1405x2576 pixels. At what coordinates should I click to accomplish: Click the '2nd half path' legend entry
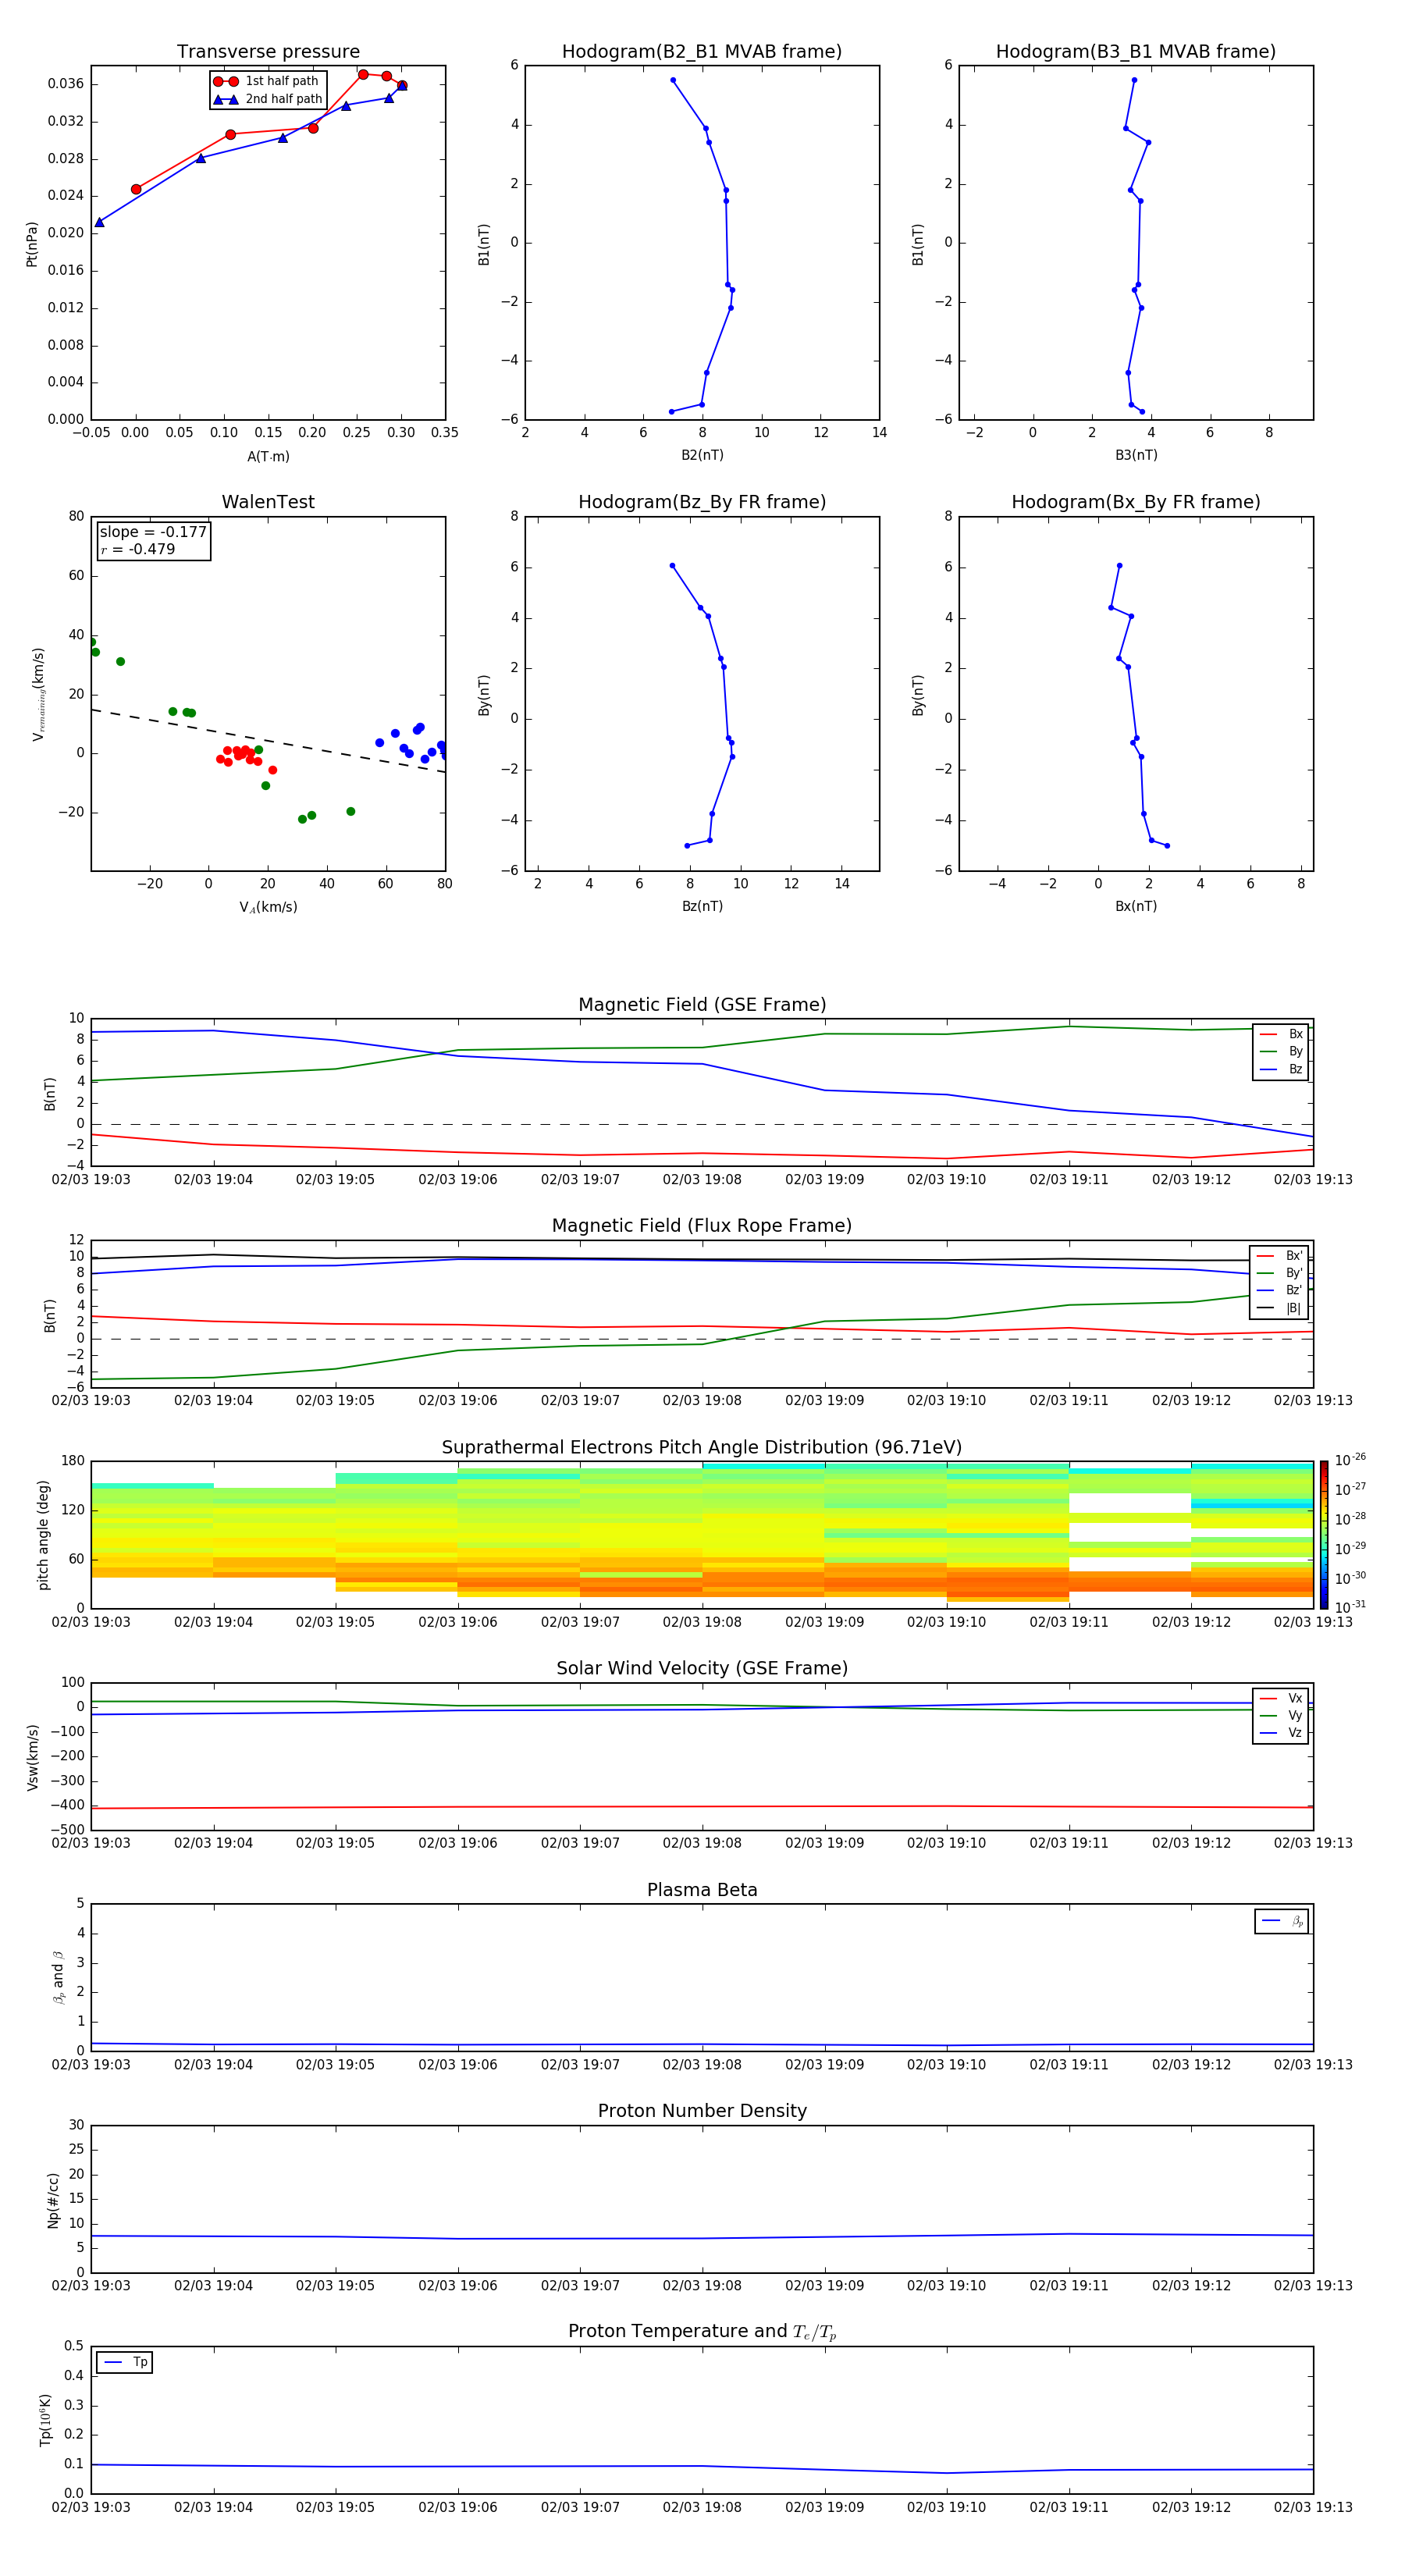268,99
